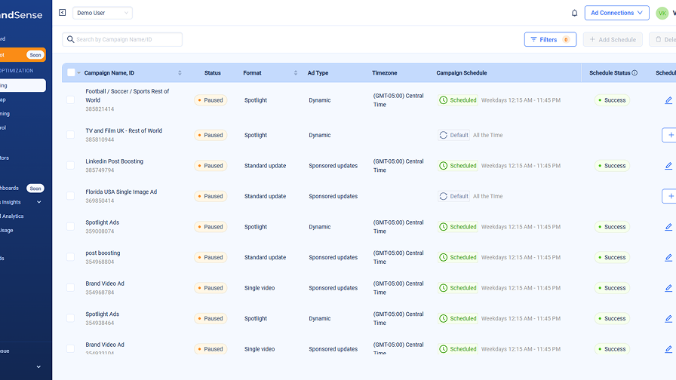Click the Scheduled badge for Linkedin Post Boosting
This screenshot has width=676, height=380.
(x=458, y=165)
